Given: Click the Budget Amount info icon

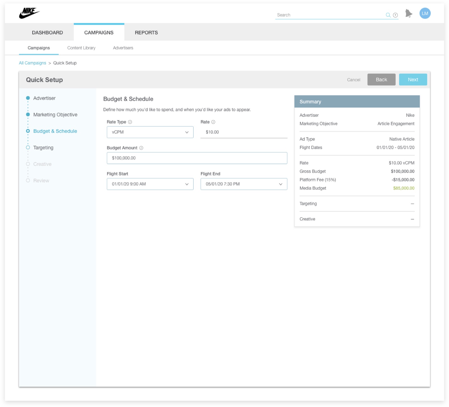Looking at the screenshot, I should pos(141,148).
